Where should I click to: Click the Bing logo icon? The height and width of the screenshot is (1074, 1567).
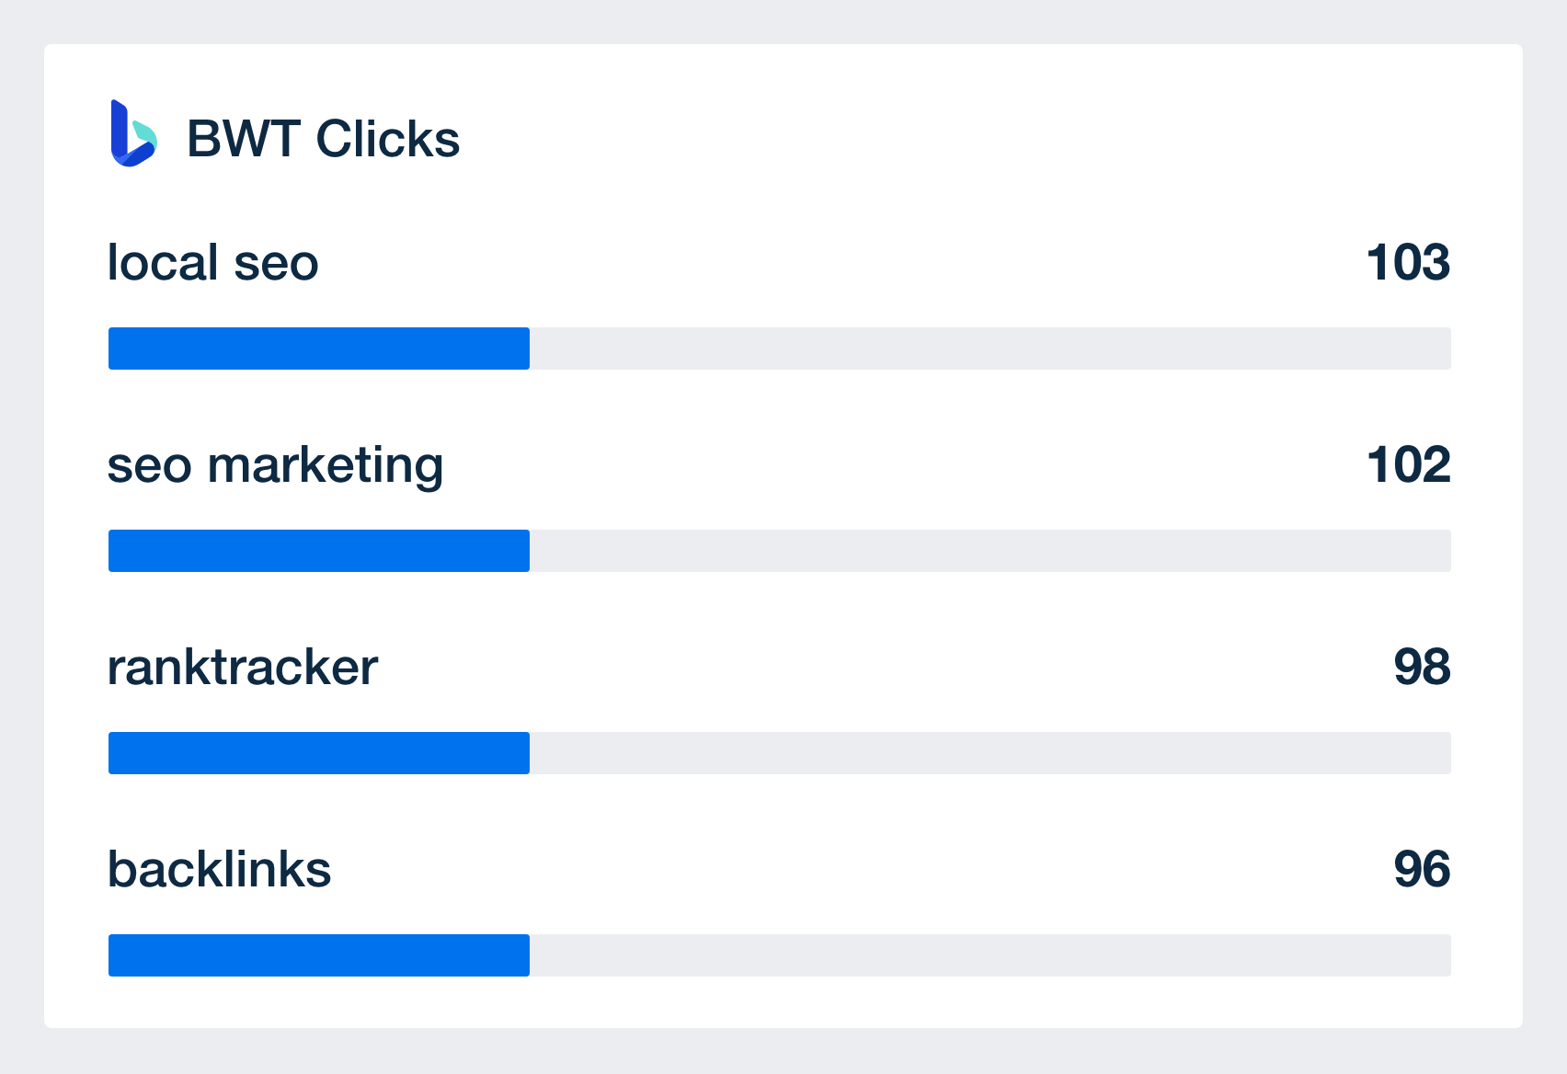tap(134, 134)
